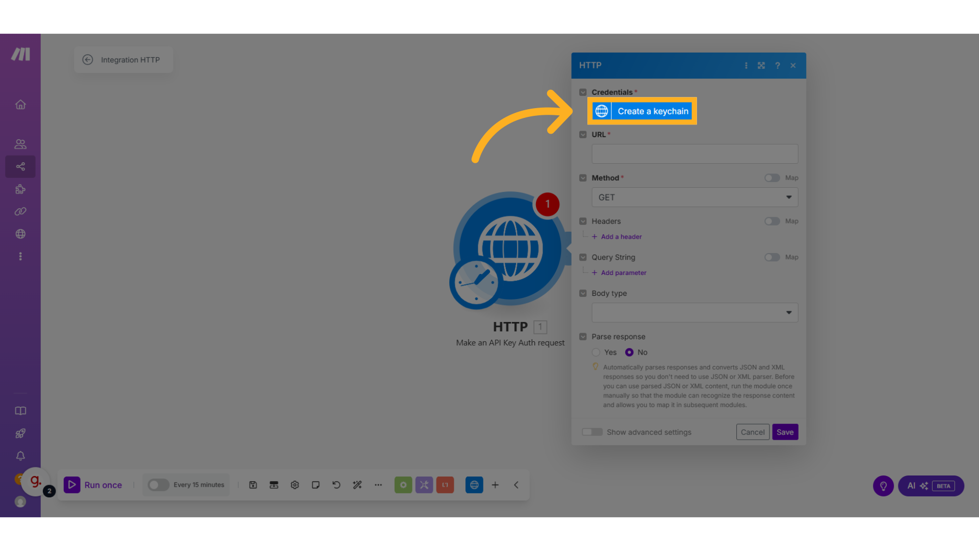Open the Home icon in the sidebar
The image size is (979, 551).
[x=20, y=105]
